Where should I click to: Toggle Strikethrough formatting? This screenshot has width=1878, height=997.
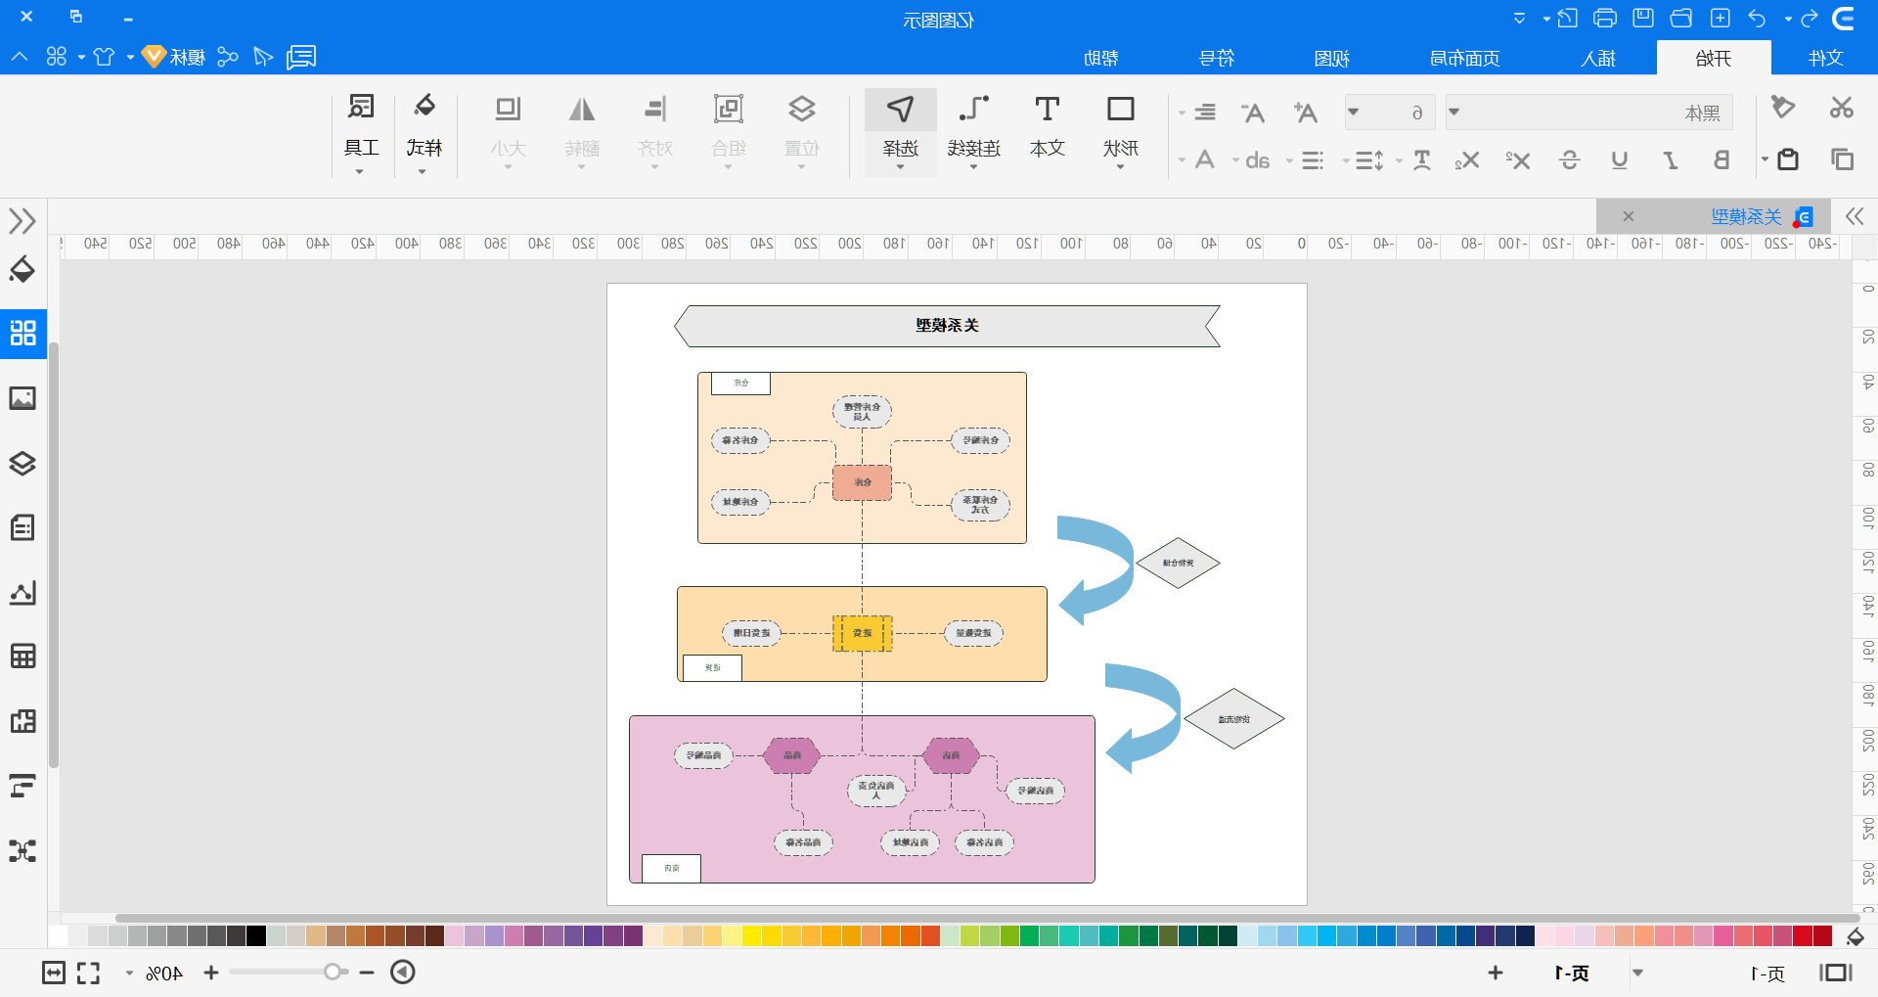[x=1570, y=160]
